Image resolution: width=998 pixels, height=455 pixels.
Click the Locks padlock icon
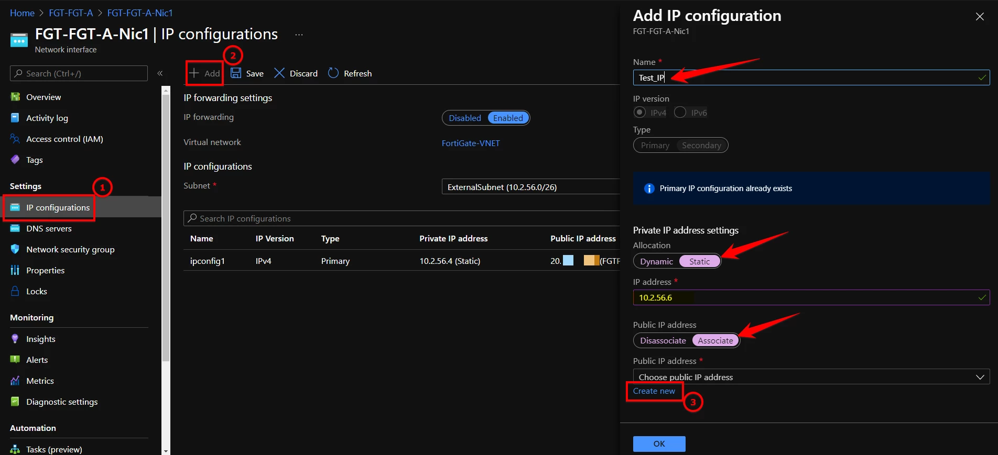(x=15, y=291)
